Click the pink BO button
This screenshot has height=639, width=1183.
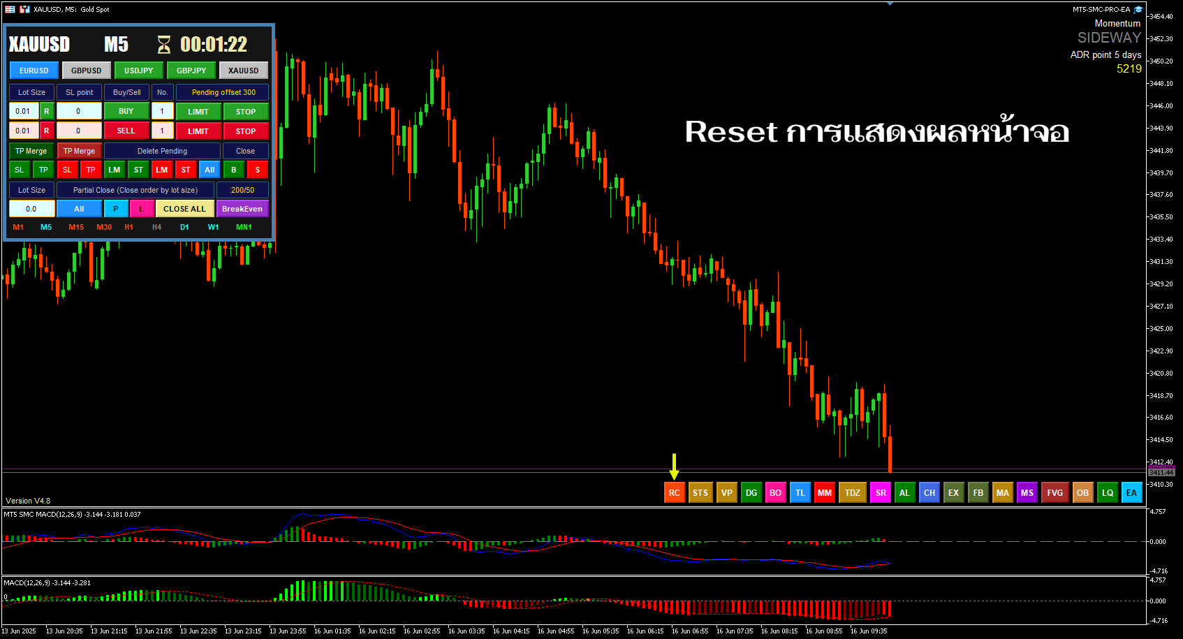pos(775,492)
